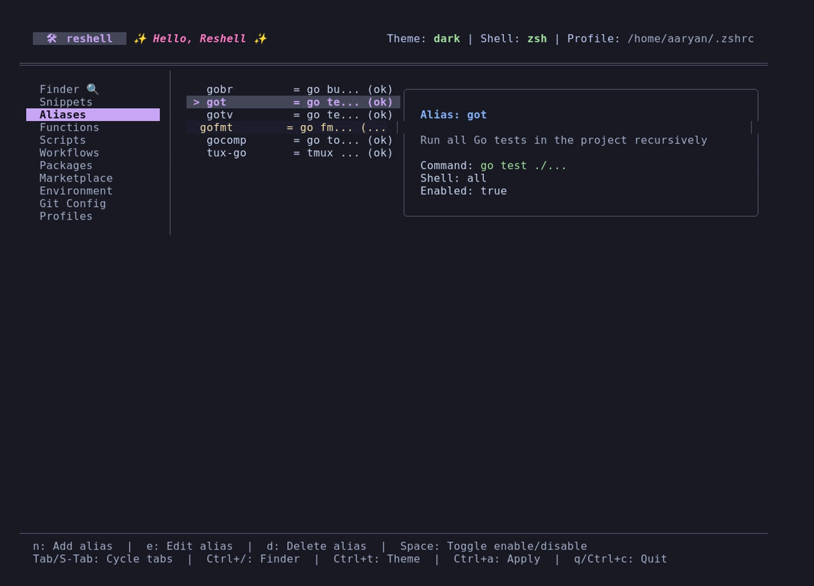The image size is (814, 586).
Task: Click the hammer-and-wrench reshell logo icon
Action: click(52, 38)
